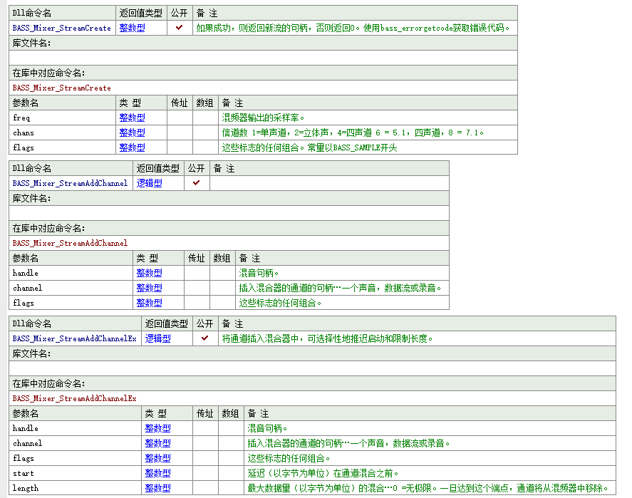
Task: Click the 整数型 type of freq parameter
Action: point(132,118)
